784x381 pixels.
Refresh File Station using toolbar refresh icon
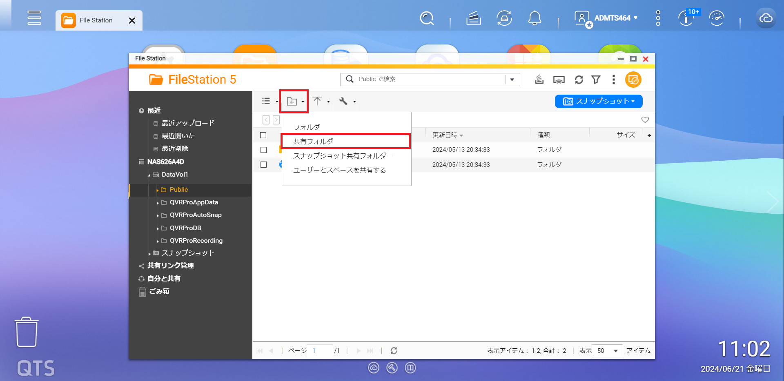click(x=579, y=80)
